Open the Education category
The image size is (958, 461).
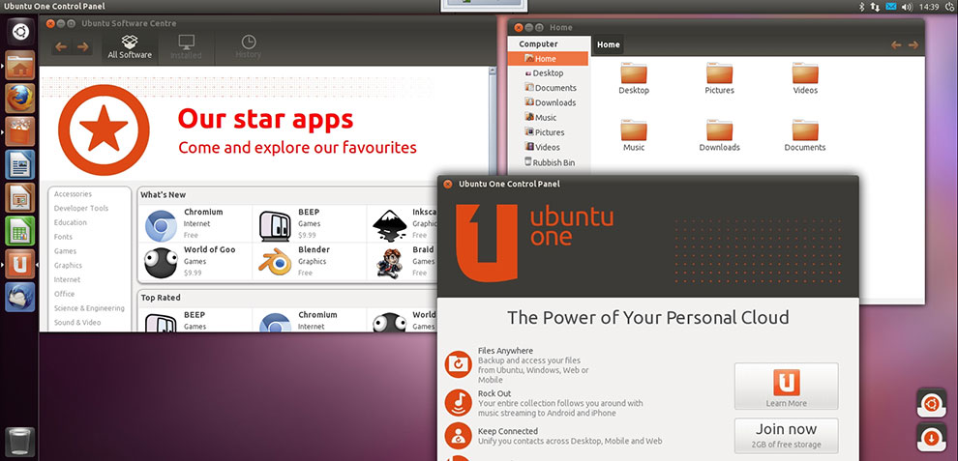(71, 223)
